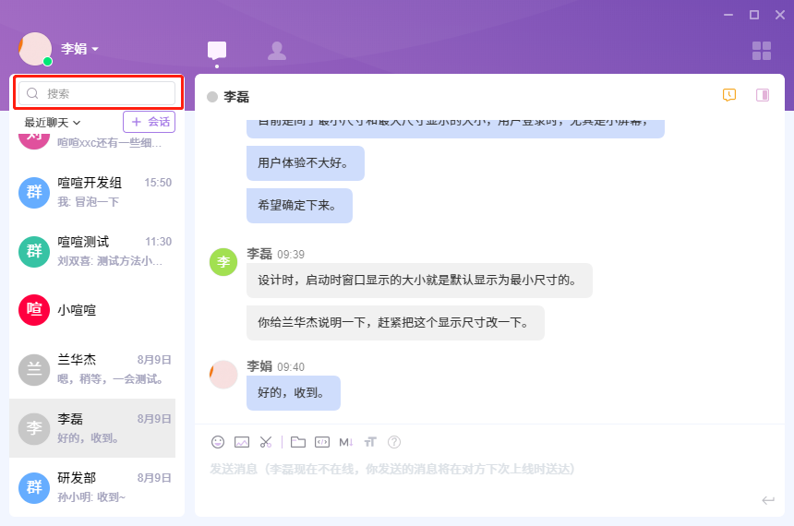Viewport: 794px width, 526px height.
Task: Open the emoji picker in message toolbar
Action: pos(218,442)
